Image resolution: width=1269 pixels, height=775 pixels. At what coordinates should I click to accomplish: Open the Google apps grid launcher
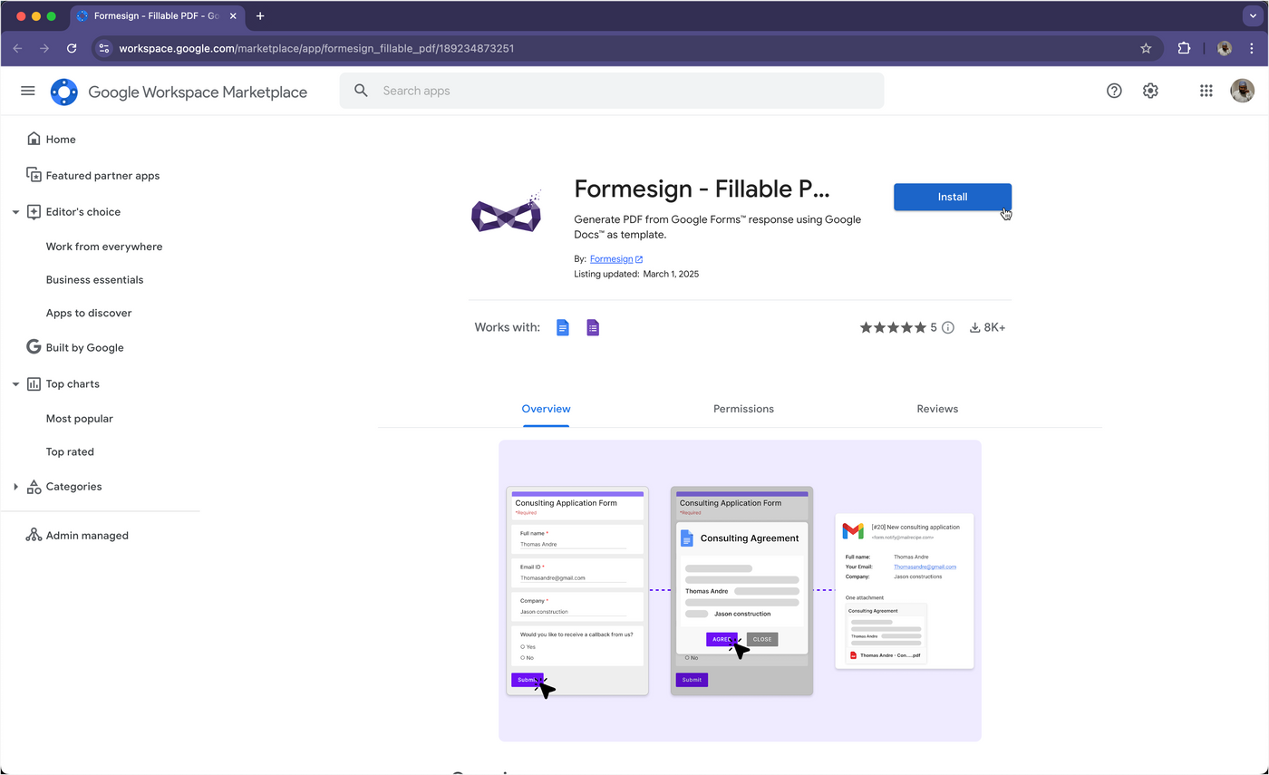1206,91
